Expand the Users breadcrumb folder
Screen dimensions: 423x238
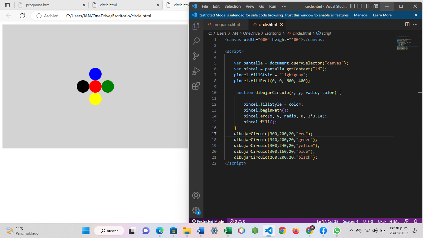221,33
